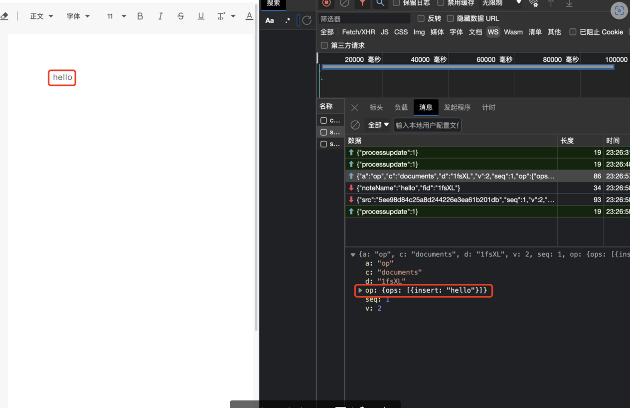Stop recording network log
The image size is (630, 408).
326,3
